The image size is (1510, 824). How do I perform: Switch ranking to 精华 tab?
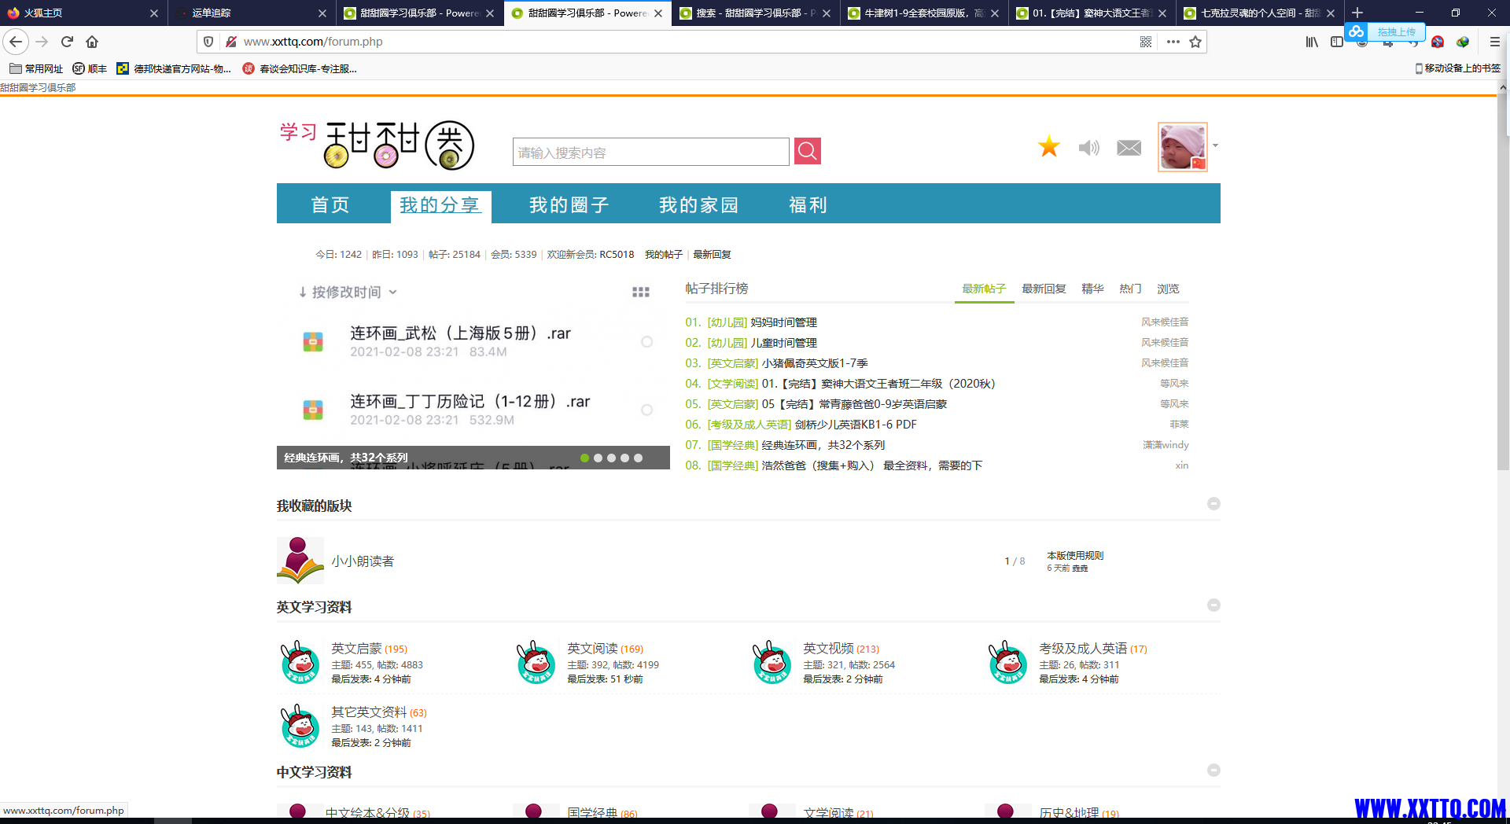(x=1092, y=289)
